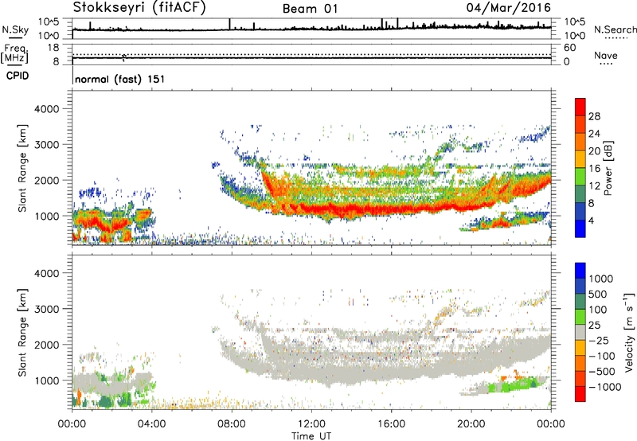Click the "CPID" row label
Image resolution: width=637 pixels, height=441 pixels.
[x=18, y=76]
